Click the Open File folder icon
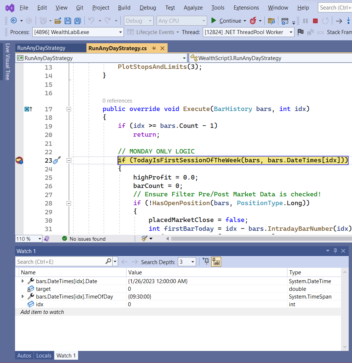The height and width of the screenshot is (363, 352). [58, 21]
